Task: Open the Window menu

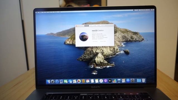Action: (56, 12)
